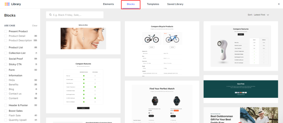Click the Library logo icon
This screenshot has width=283, height=123.
click(7, 4)
